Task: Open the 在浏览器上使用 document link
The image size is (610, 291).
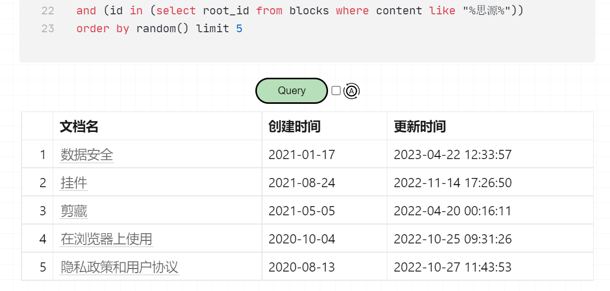Action: click(106, 239)
